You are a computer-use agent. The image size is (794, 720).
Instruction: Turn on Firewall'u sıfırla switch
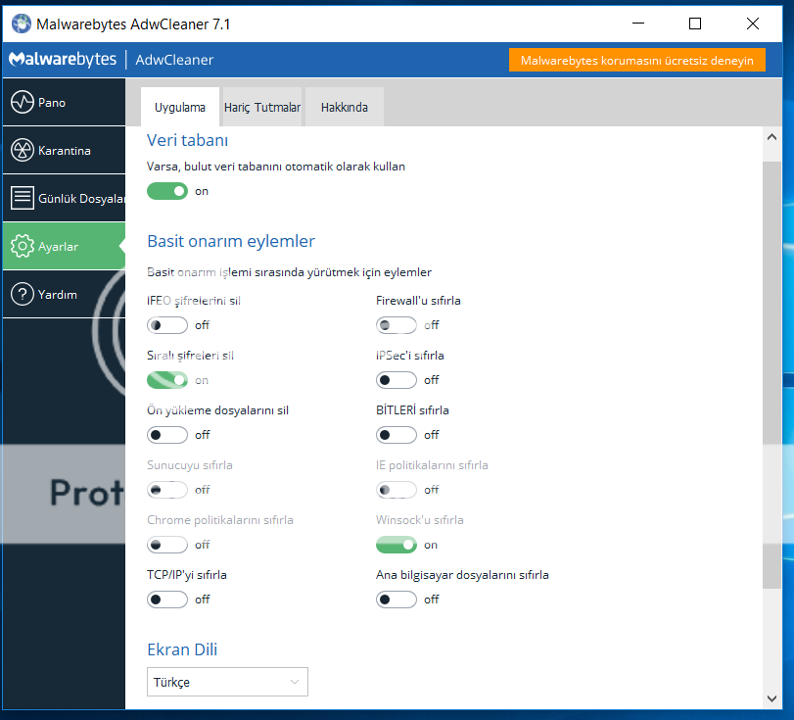coord(397,325)
